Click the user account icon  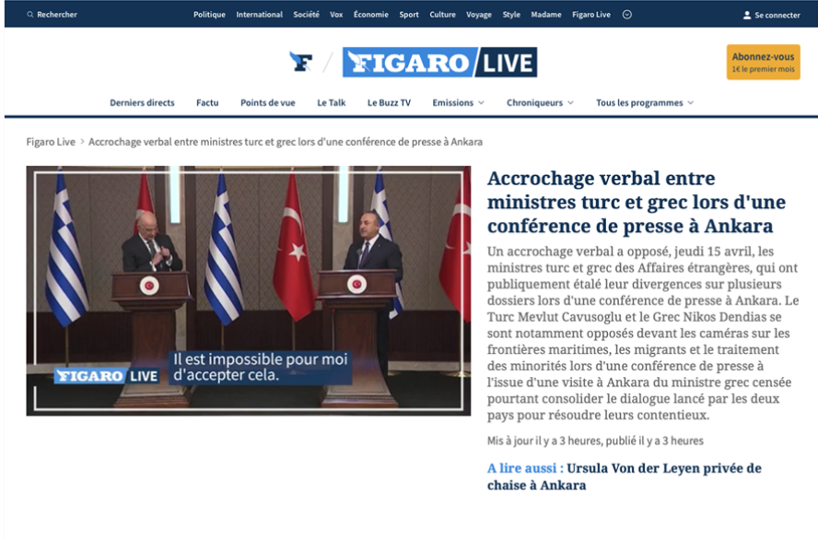coord(747,16)
